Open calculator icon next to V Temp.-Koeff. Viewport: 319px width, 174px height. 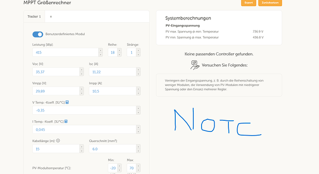tap(67, 102)
